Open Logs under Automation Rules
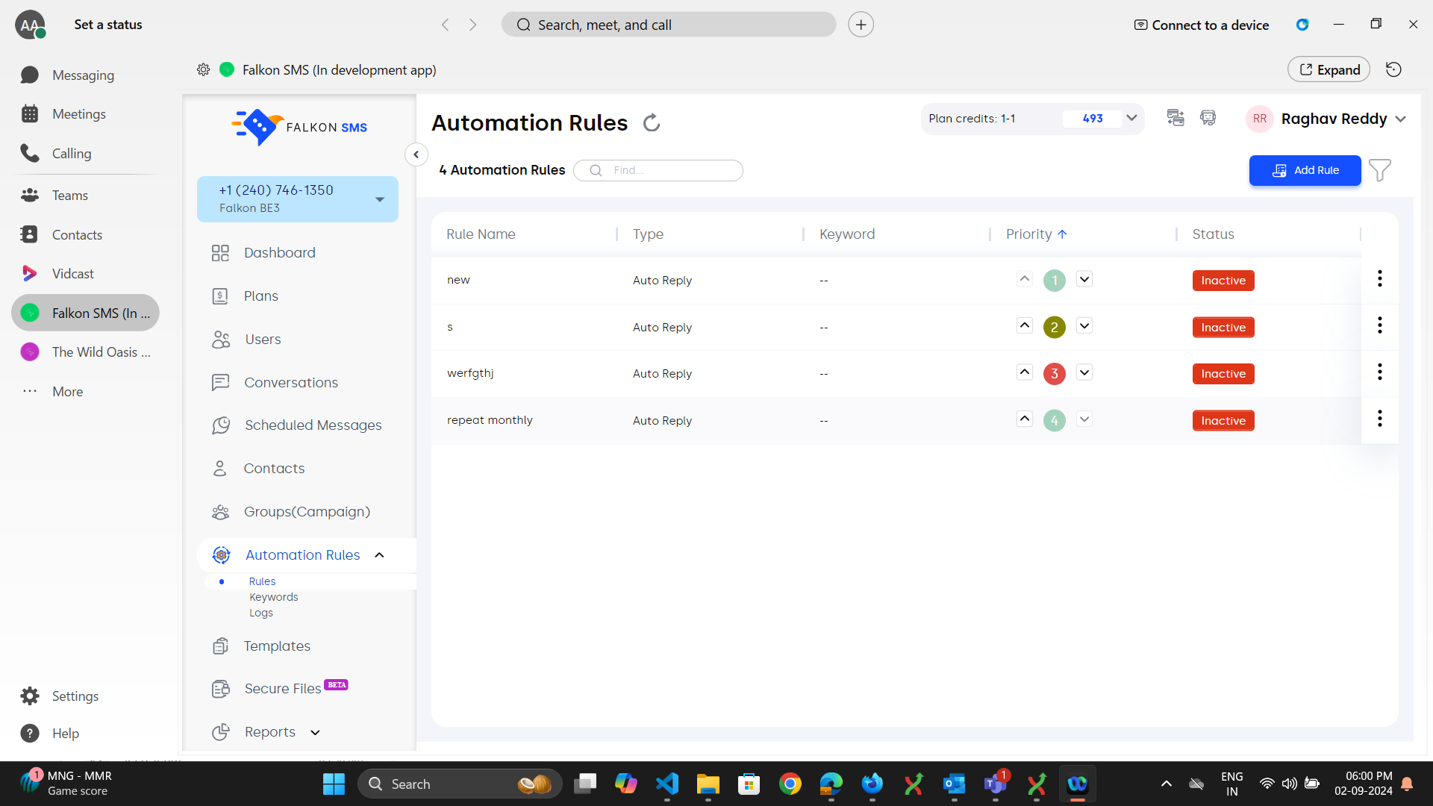Viewport: 1433px width, 806px height. click(261, 613)
